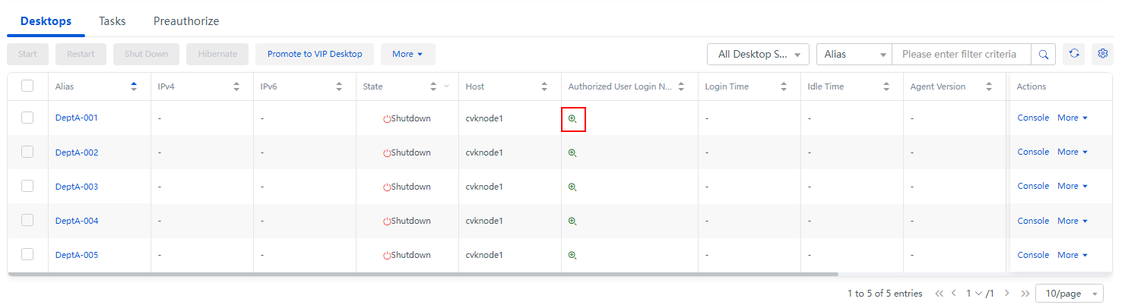Click the search magnifier icon beside filter field
Image resolution: width=1125 pixels, height=308 pixels.
pos(1043,54)
